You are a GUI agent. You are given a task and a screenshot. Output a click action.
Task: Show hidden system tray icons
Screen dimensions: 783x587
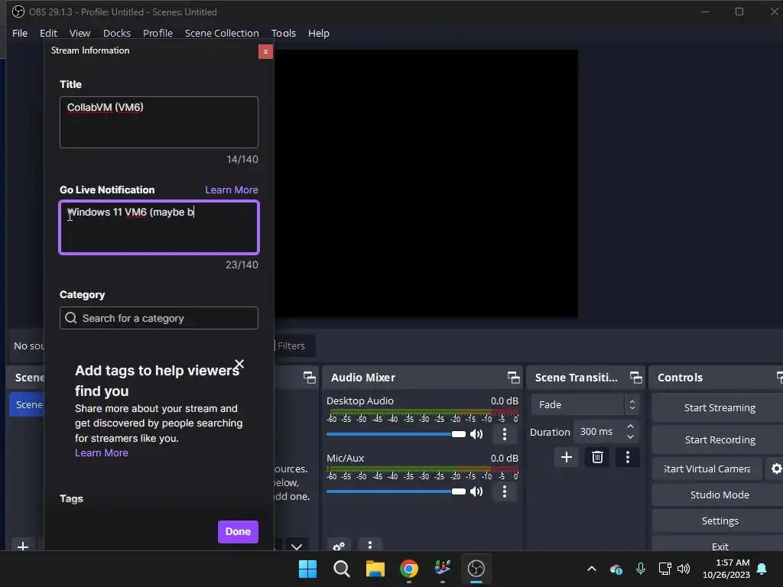point(592,569)
